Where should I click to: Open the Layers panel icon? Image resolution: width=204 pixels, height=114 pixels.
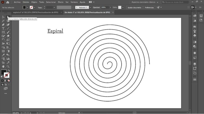195,64
